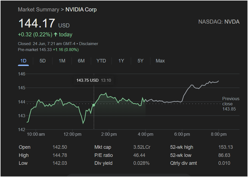Click the 144.17 current price
Image resolution: width=248 pixels, height=177 pixels.
[37, 23]
